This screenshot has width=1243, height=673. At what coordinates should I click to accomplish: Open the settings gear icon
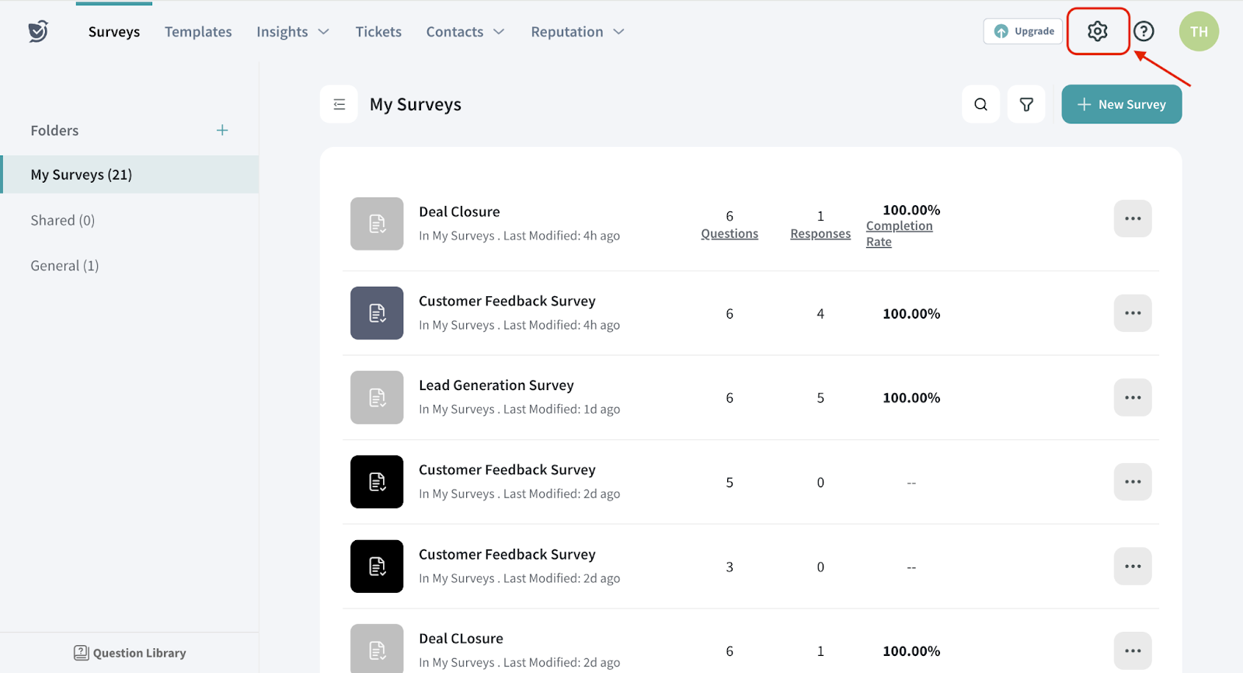[x=1097, y=31]
